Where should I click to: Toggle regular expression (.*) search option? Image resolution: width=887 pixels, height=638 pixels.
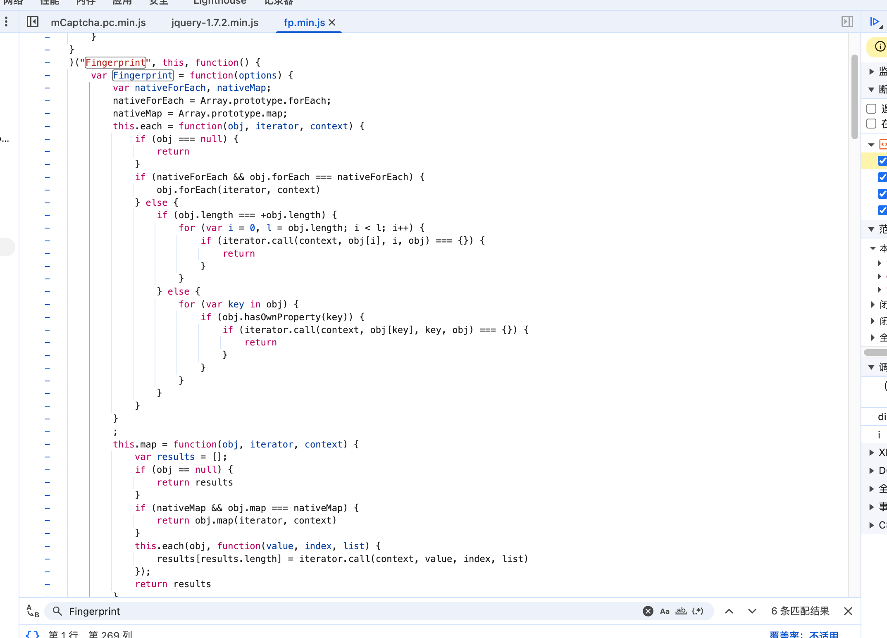point(698,611)
